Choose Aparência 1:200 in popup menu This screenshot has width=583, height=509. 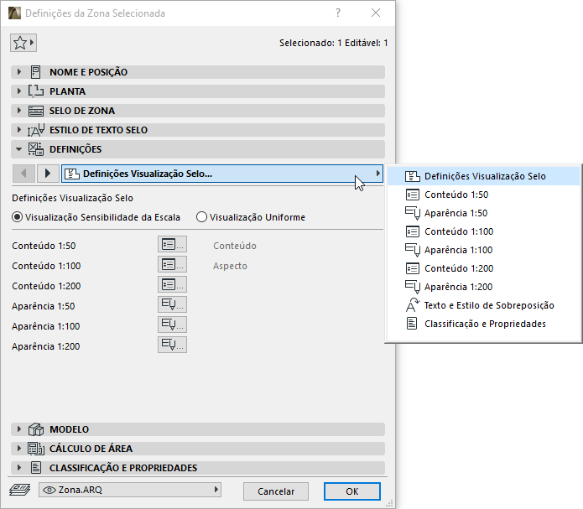point(483,287)
